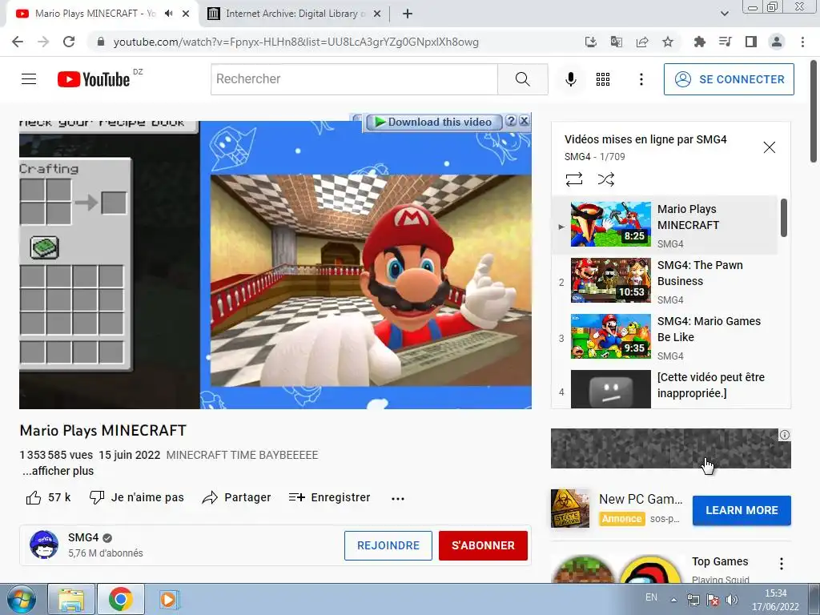Expand description with ...afficher plus
This screenshot has height=615, width=820.
pos(58,471)
